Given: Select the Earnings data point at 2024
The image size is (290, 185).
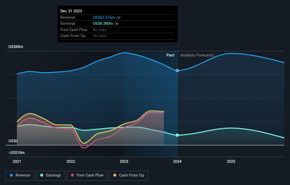Looking at the screenshot, I should 177,135.
